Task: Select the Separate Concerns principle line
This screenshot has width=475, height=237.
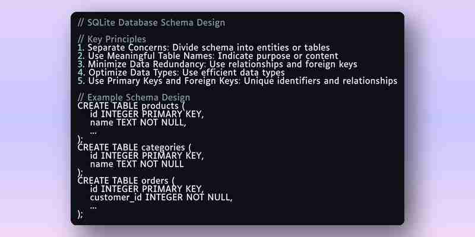Action: tap(204, 47)
